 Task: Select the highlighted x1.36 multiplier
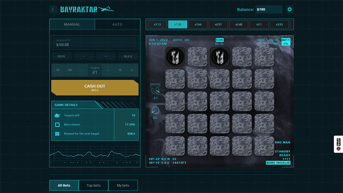coord(178,24)
